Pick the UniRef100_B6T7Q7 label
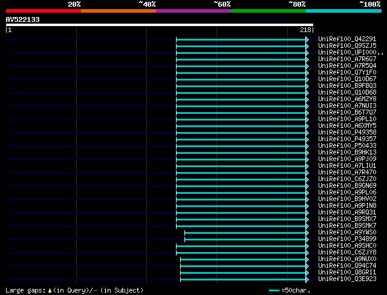Viewport: 387px width, 295px height. (x=347, y=113)
